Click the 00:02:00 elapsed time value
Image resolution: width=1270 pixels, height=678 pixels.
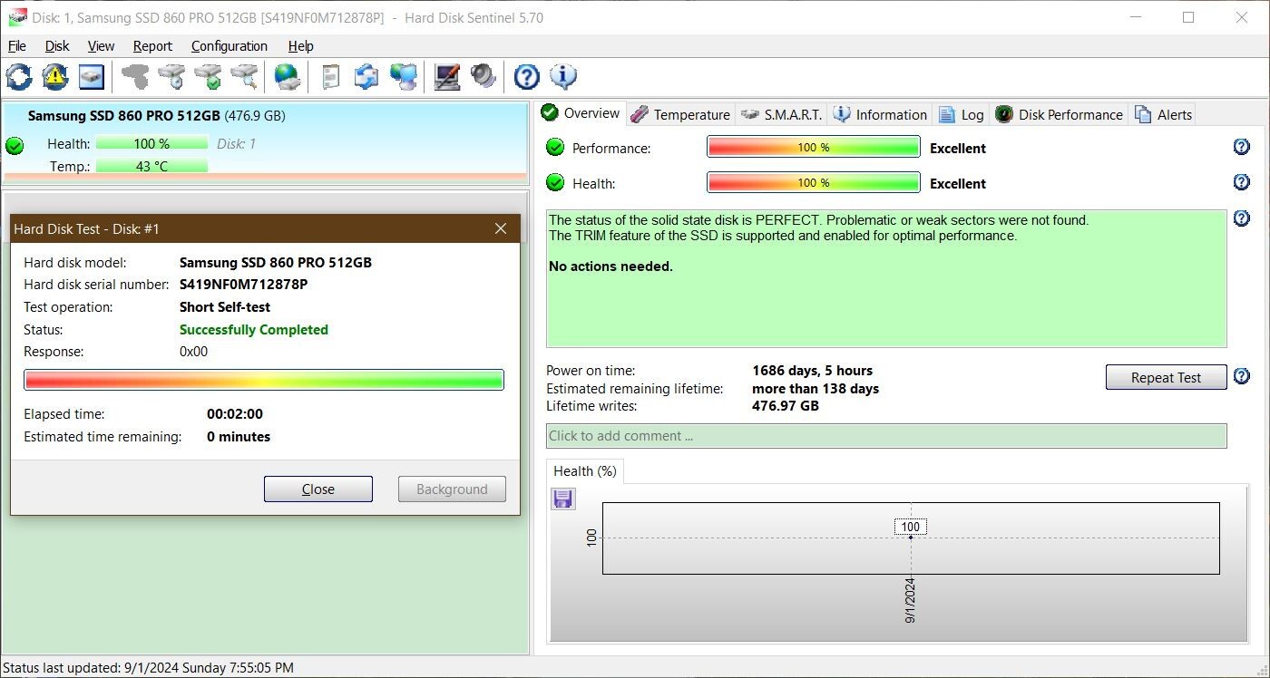[235, 414]
